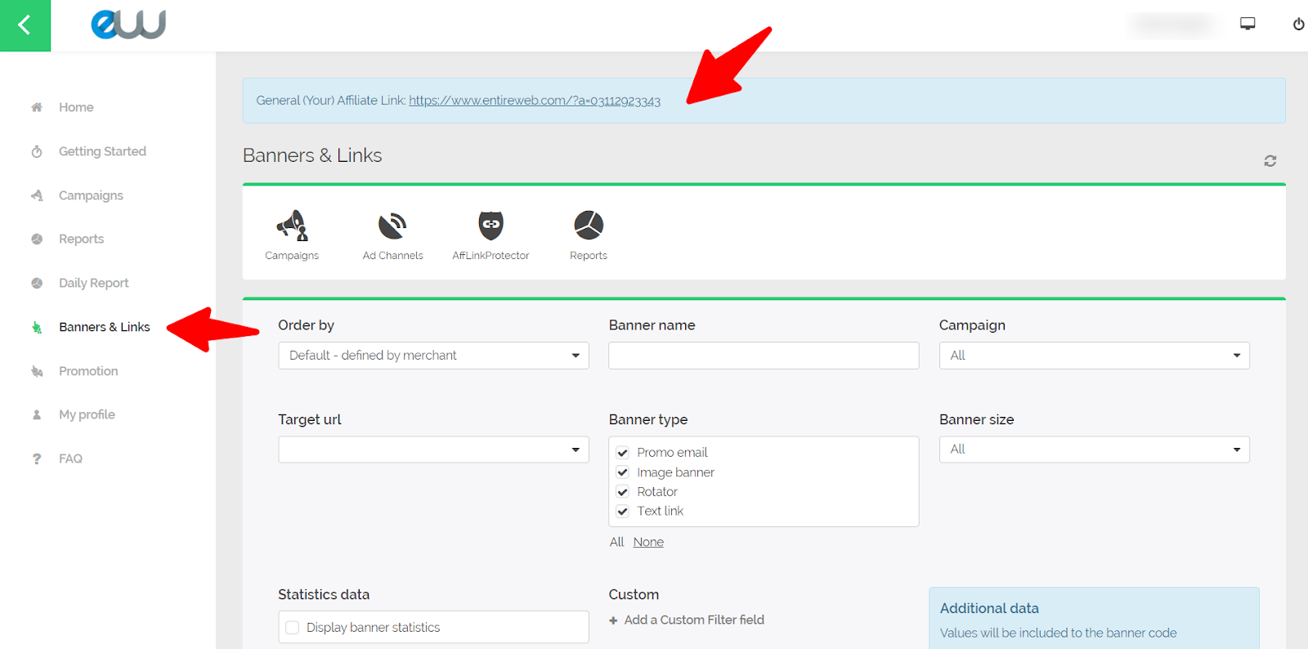Open the EW logo home link

[128, 25]
